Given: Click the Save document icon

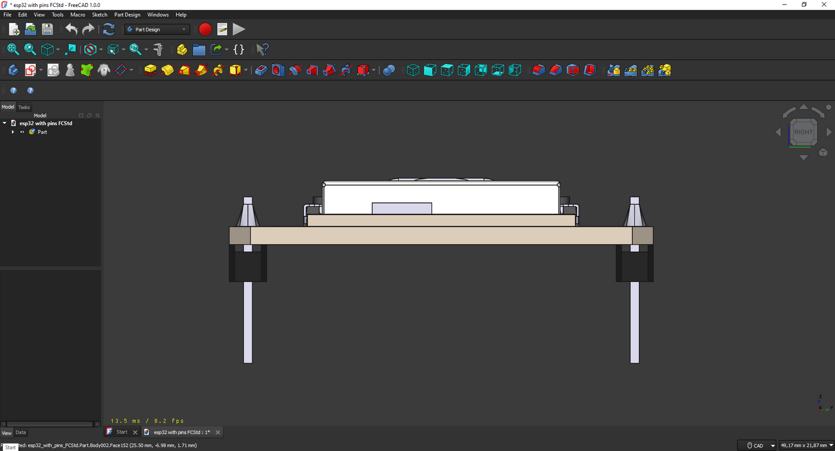Looking at the screenshot, I should (x=47, y=29).
